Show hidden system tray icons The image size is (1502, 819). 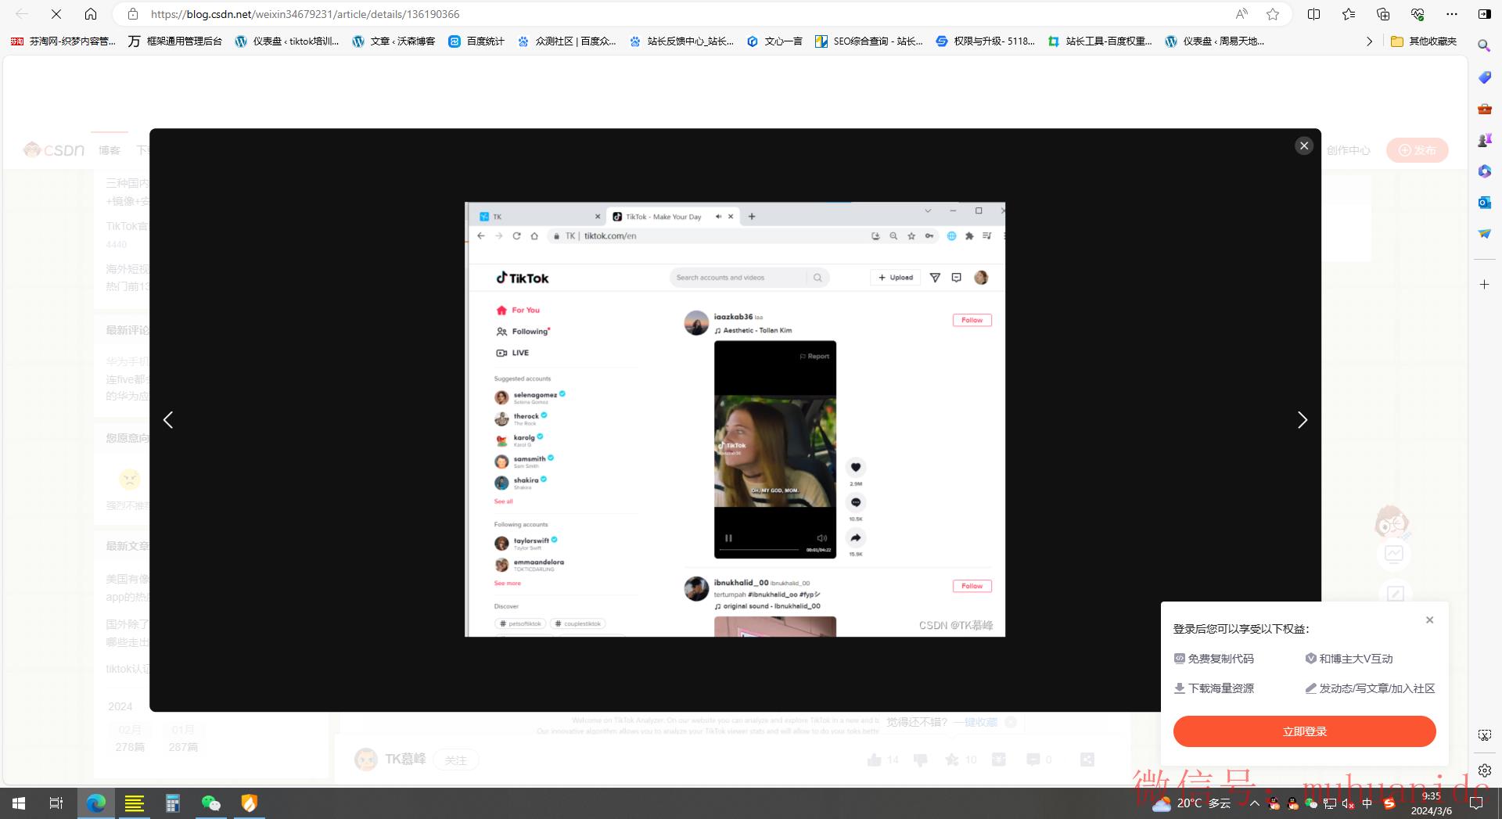click(x=1255, y=803)
